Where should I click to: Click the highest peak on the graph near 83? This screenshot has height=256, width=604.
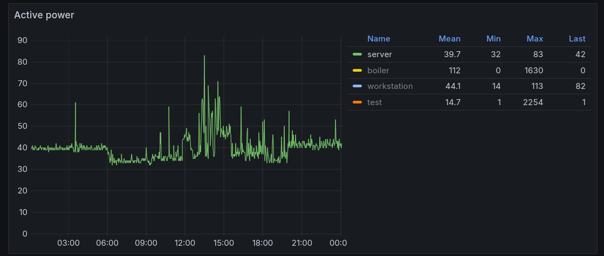coord(204,56)
